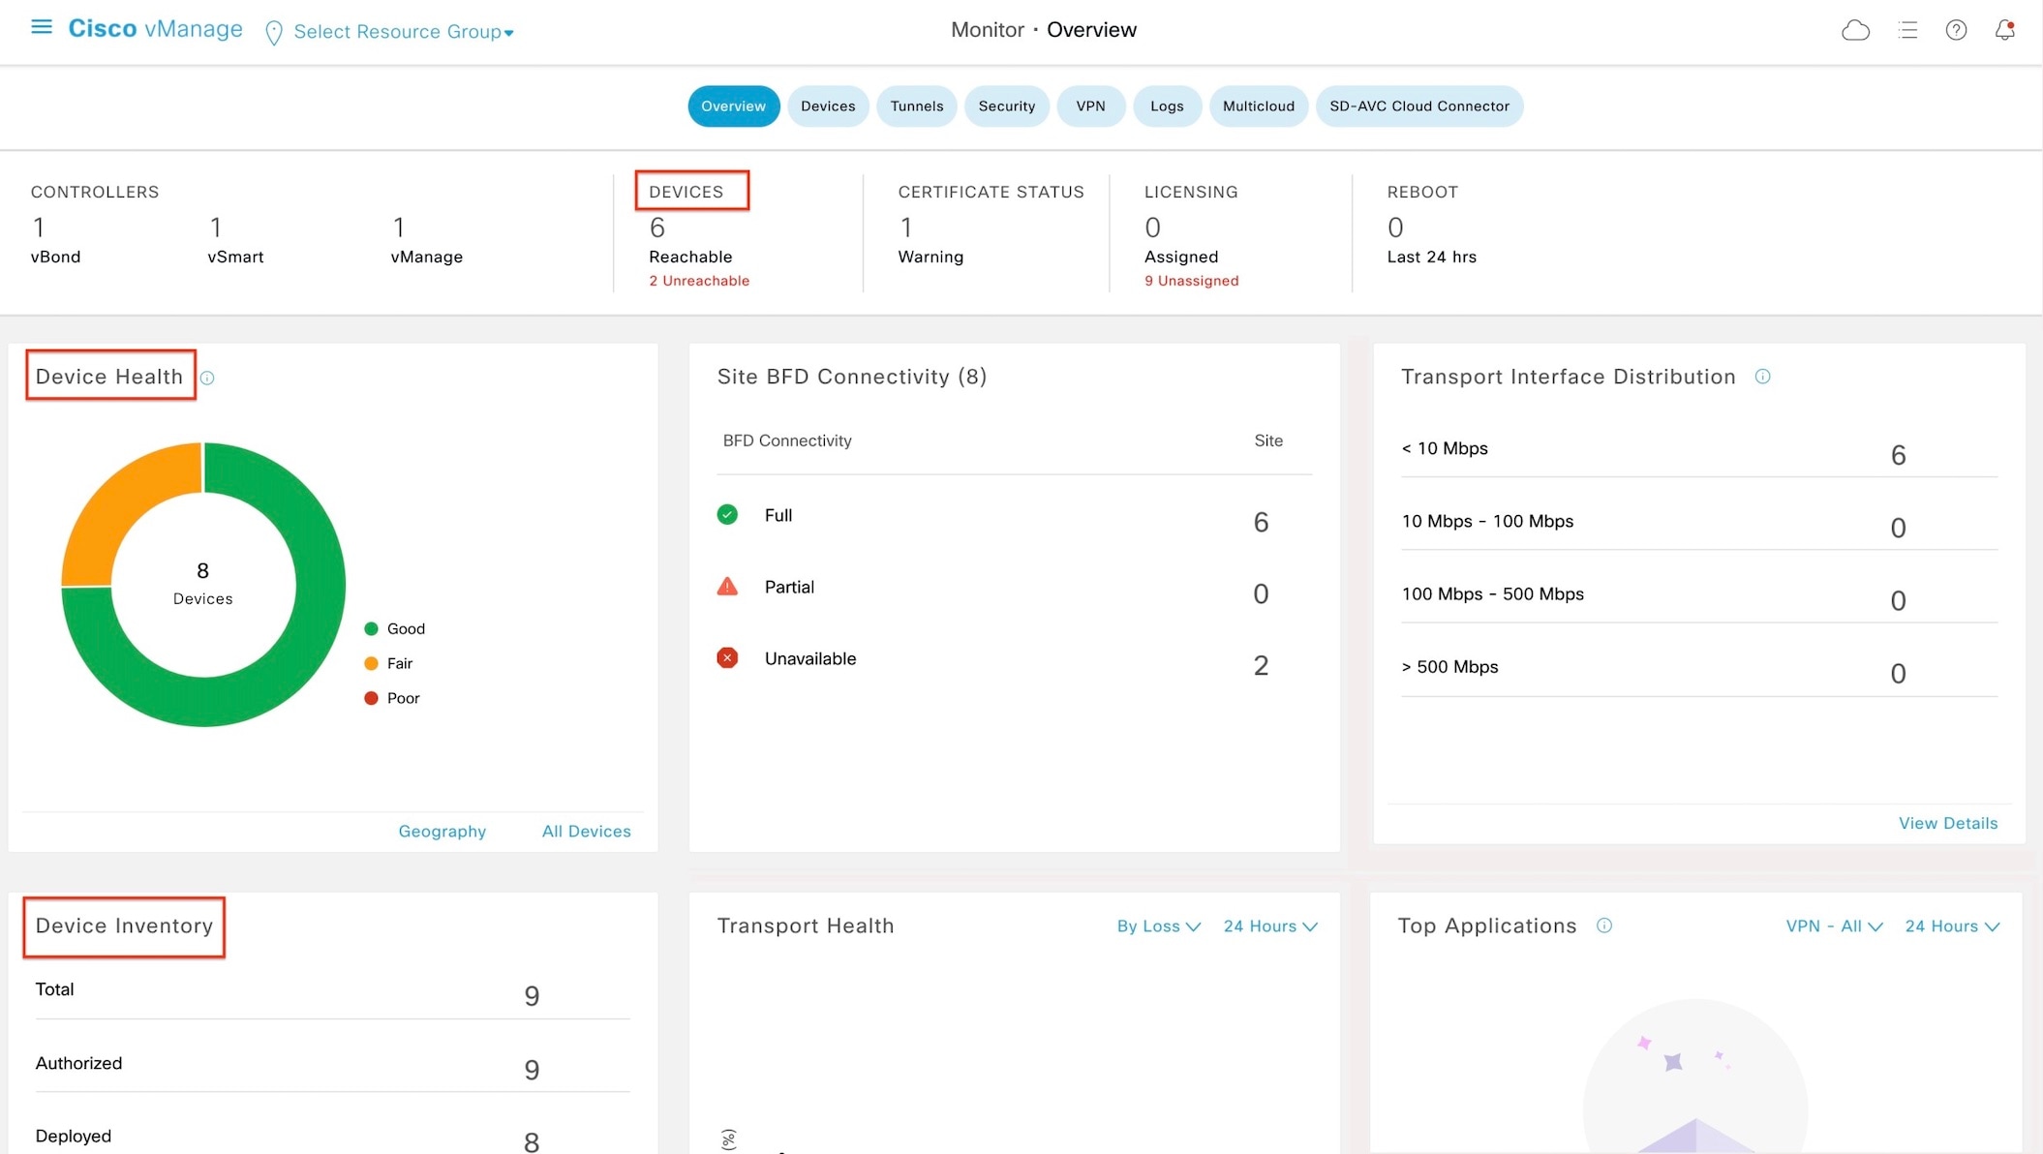
Task: Open the help question mark icon
Action: tap(1956, 31)
